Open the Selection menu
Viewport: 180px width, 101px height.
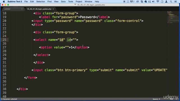click(40, 2)
